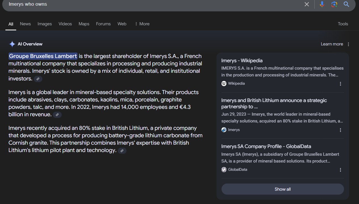Open source link chip after 'pilot plant and technology.'
Screen dimensions: 359x204
pyautogui.click(x=122, y=151)
